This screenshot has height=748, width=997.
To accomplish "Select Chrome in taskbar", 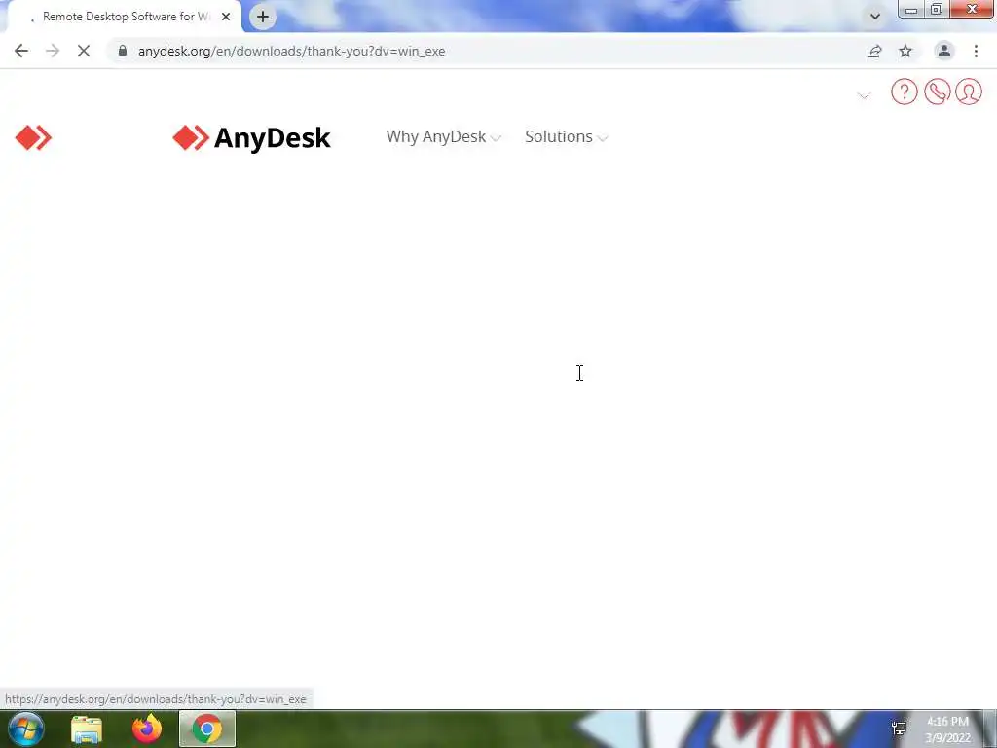I will (x=207, y=729).
